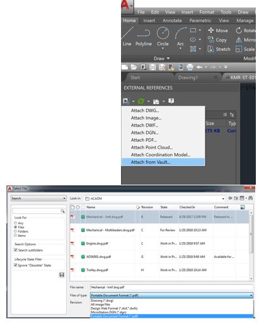Viewport: 259px width, 324px height.
Task: Activate the Move command
Action: 218,30
